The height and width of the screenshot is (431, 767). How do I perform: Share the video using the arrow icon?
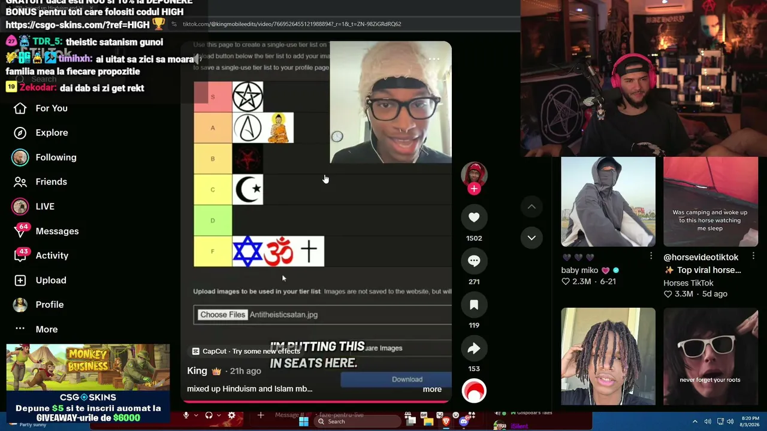(474, 348)
